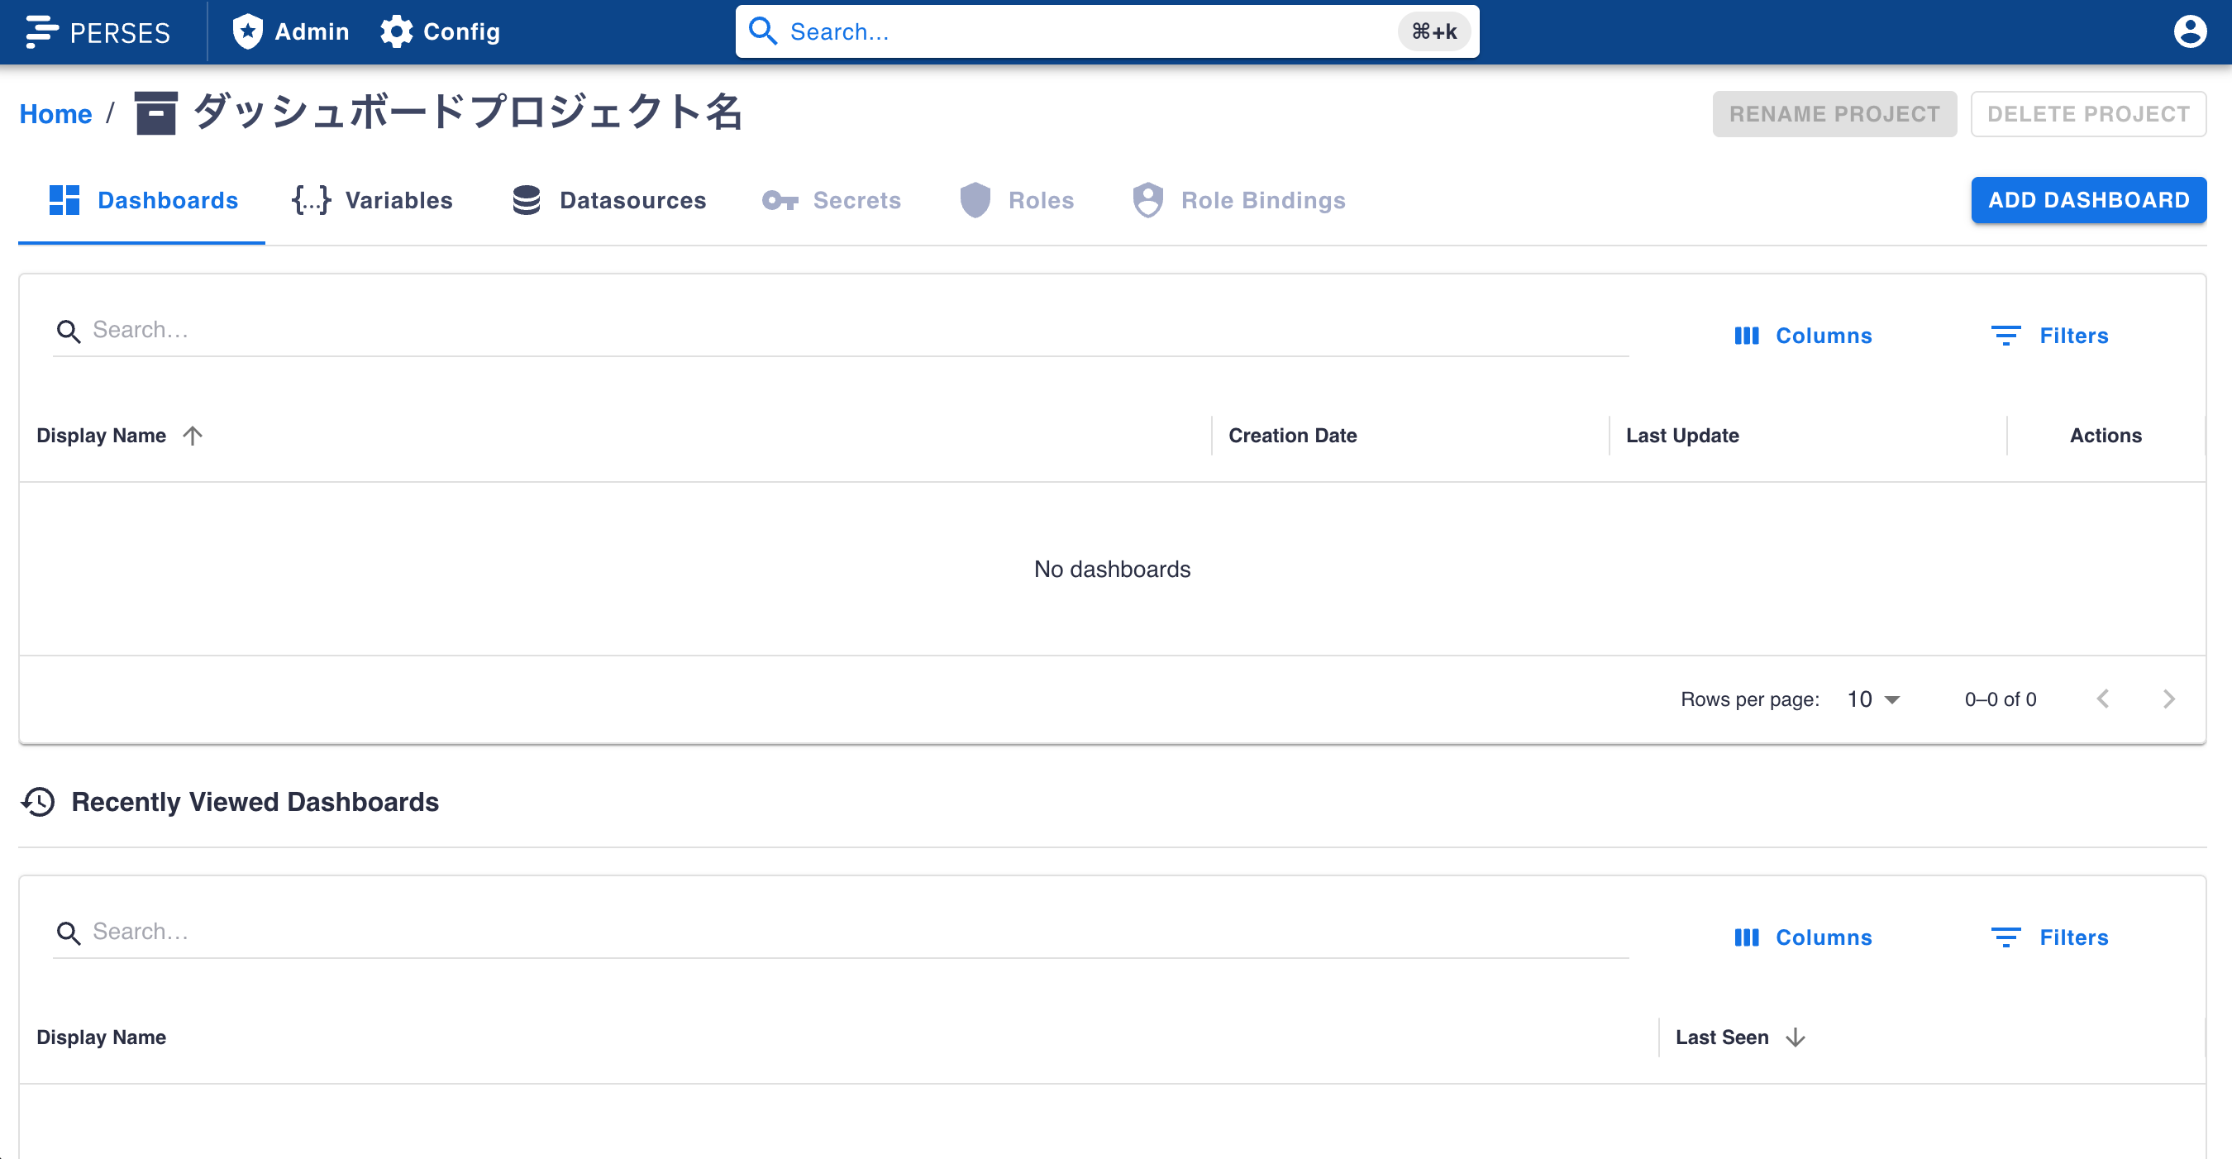Click the ADD DASHBOARD button
Image resolution: width=2232 pixels, height=1159 pixels.
tap(2088, 200)
